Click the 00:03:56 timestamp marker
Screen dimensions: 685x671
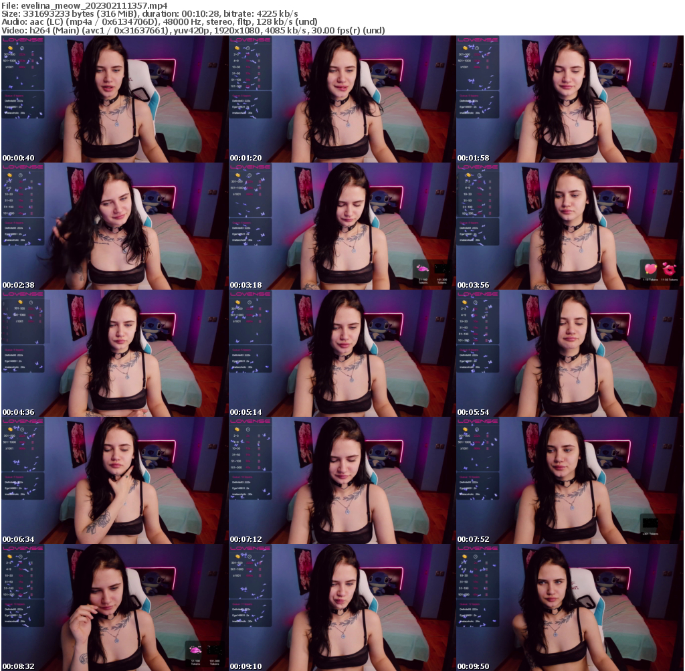point(472,284)
